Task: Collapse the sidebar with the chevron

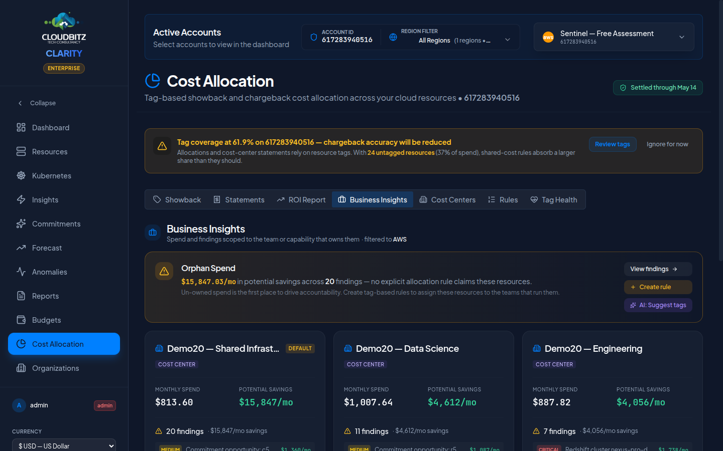Action: (20, 103)
